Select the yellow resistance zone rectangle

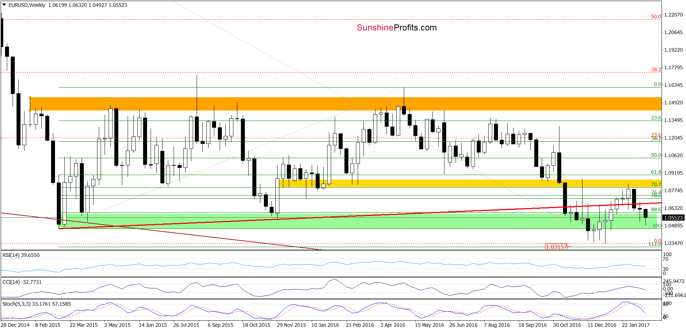coord(470,183)
